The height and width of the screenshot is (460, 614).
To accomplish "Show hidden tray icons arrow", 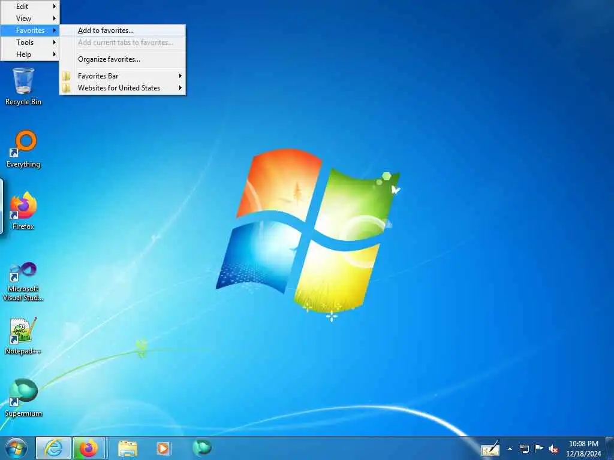I will tap(510, 449).
